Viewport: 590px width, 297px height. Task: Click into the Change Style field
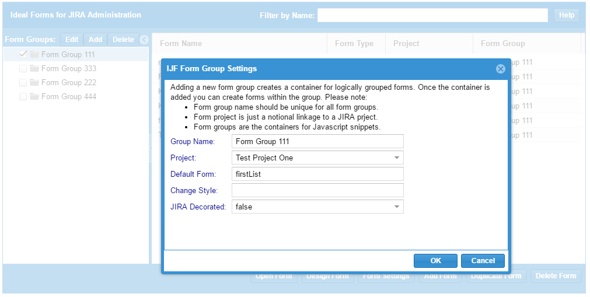click(317, 190)
